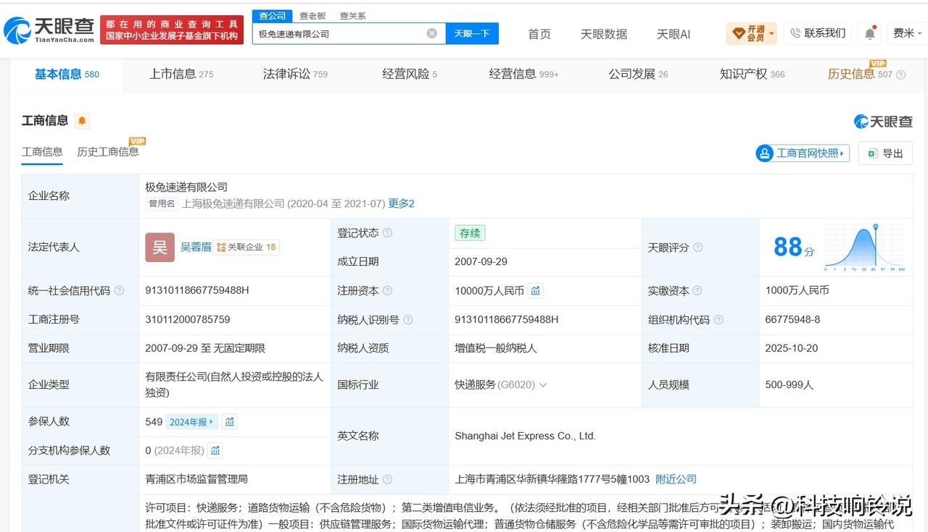Open 天眼数据 in the top navigation
The height and width of the screenshot is (532, 928).
pyautogui.click(x=604, y=34)
